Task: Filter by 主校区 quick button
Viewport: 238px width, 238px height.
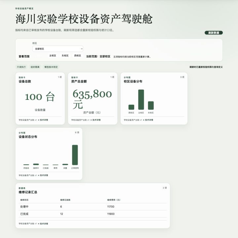Action: 53,56
